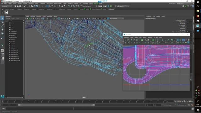Toggle the Attribute Editor sidebar icon
Image resolution: width=201 pixels, height=113 pixels.
(188, 6)
